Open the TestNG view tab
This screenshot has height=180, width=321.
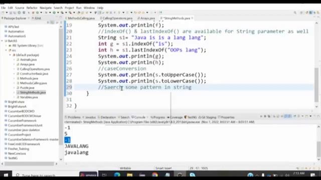(191, 117)
